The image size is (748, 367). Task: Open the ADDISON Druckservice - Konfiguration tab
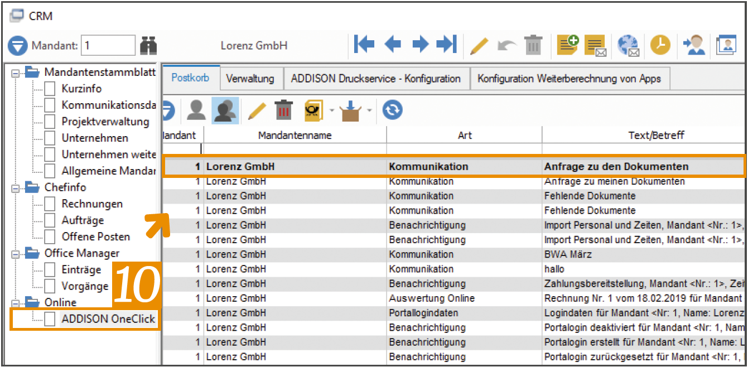(376, 79)
